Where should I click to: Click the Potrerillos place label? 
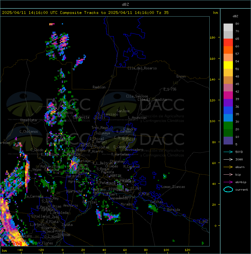(x=50, y=167)
